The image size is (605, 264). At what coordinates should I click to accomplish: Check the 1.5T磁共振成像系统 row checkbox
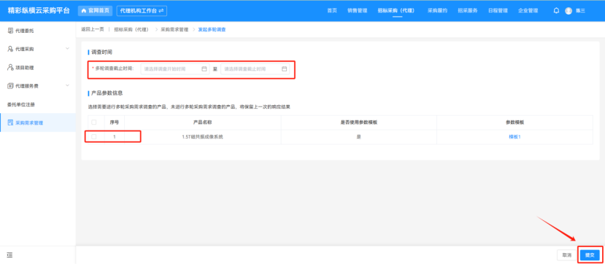(x=93, y=137)
